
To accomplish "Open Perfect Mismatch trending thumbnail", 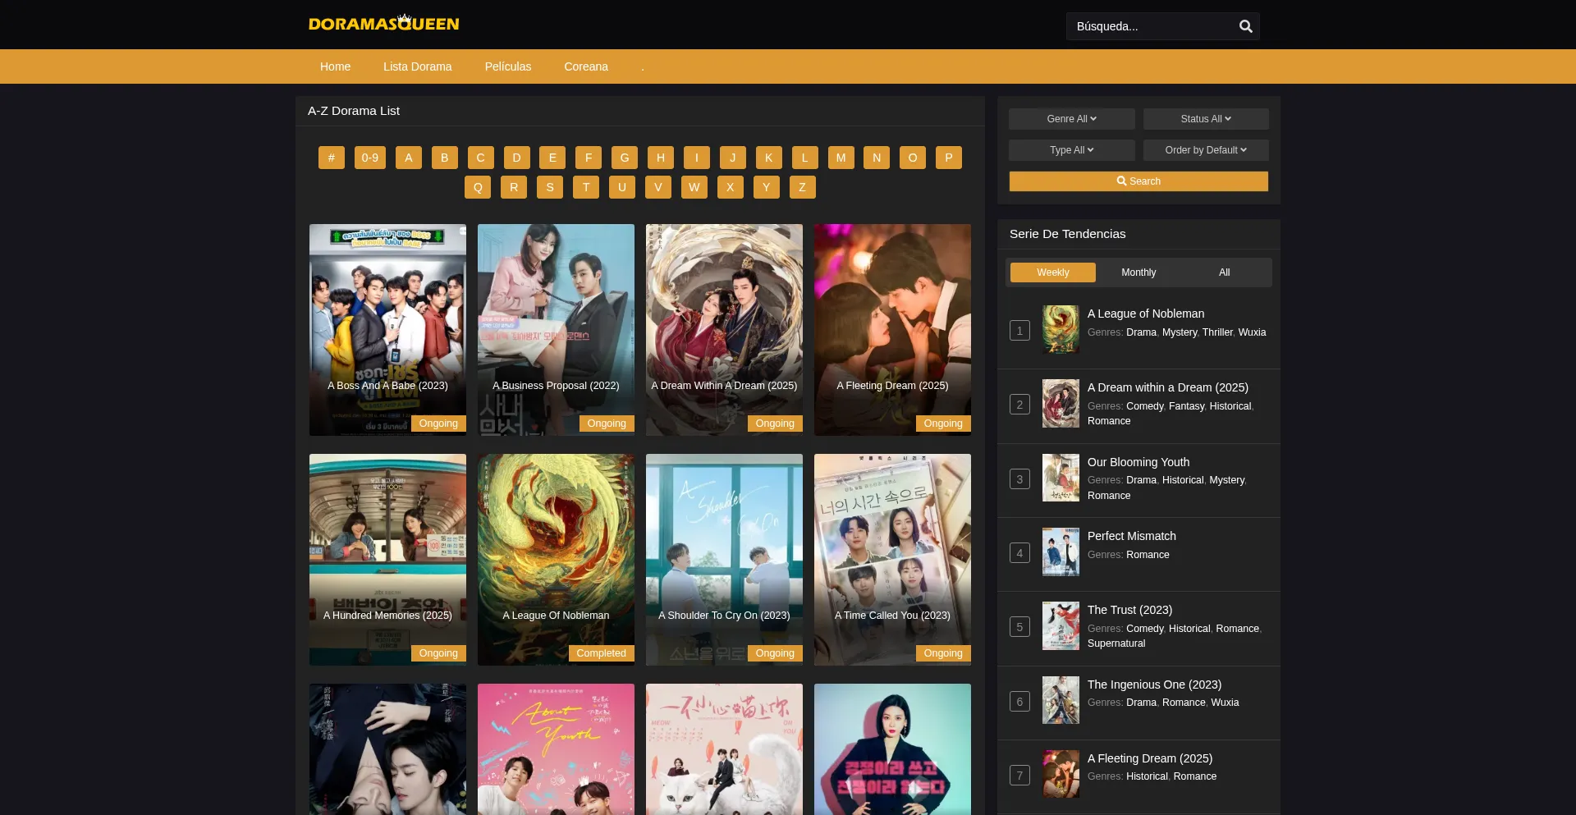I will pyautogui.click(x=1061, y=552).
